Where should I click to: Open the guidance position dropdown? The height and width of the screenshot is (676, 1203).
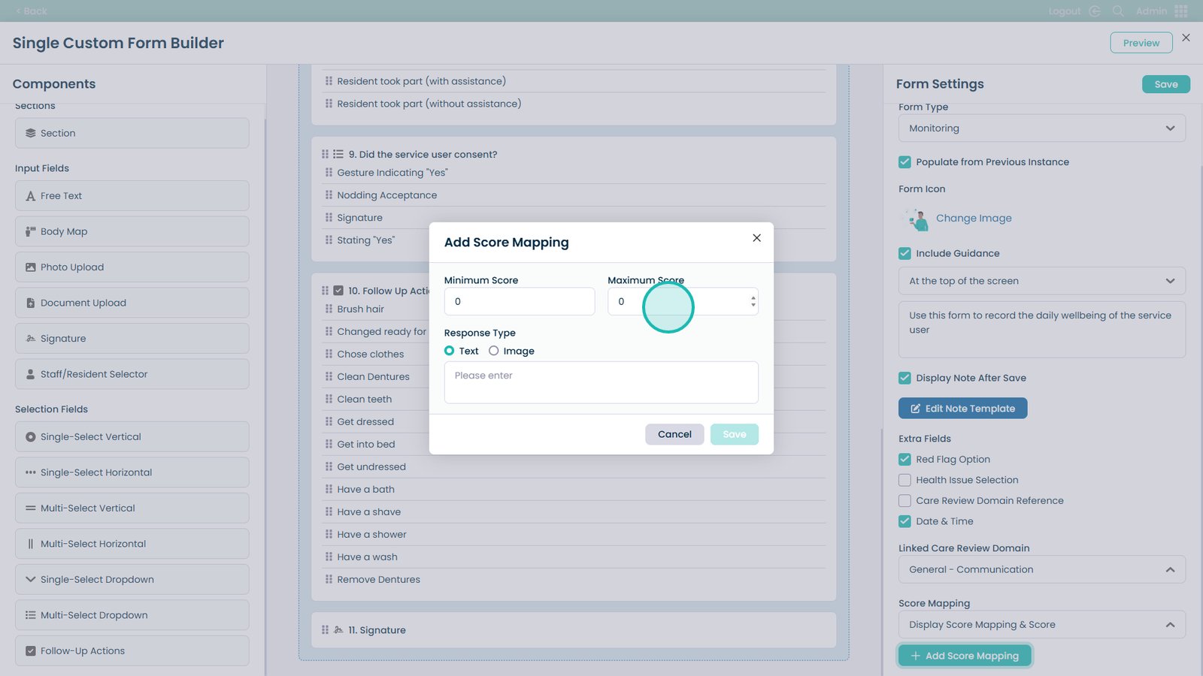tap(1042, 281)
